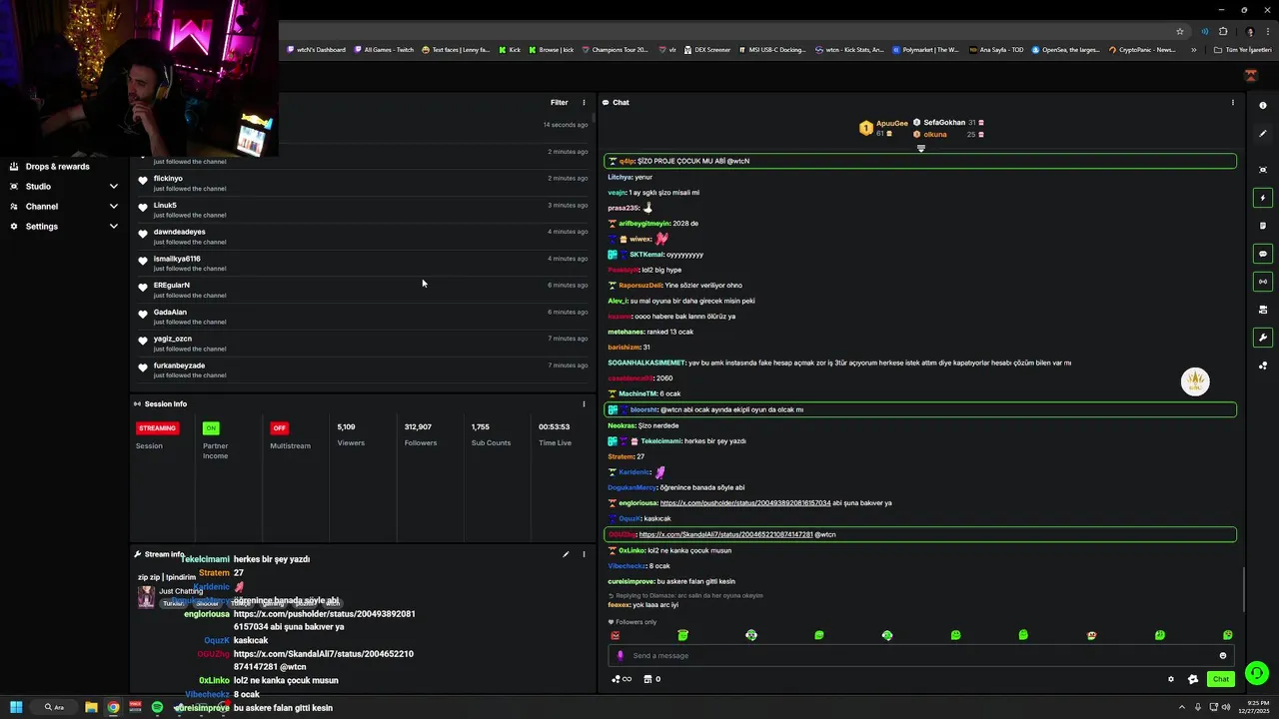1279x719 pixels.
Task: Click the green Chat send button
Action: [x=1220, y=679]
